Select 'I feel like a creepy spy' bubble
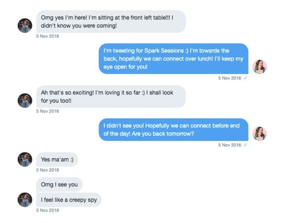This screenshot has height=223, width=282. [x=69, y=200]
